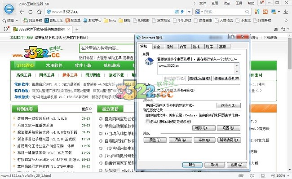292x179 pixels.
Task: Click the 2345 browser blue logo icon
Action: [x=9, y=9]
